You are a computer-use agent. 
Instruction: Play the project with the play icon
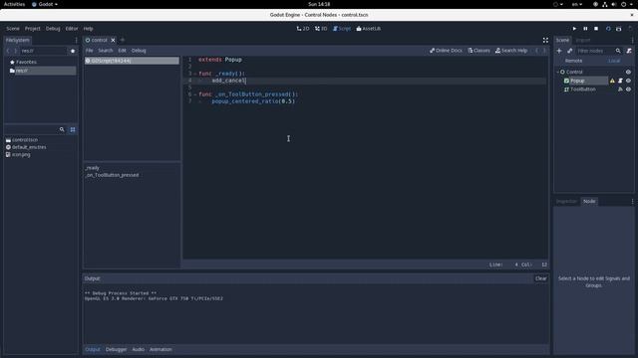click(574, 29)
